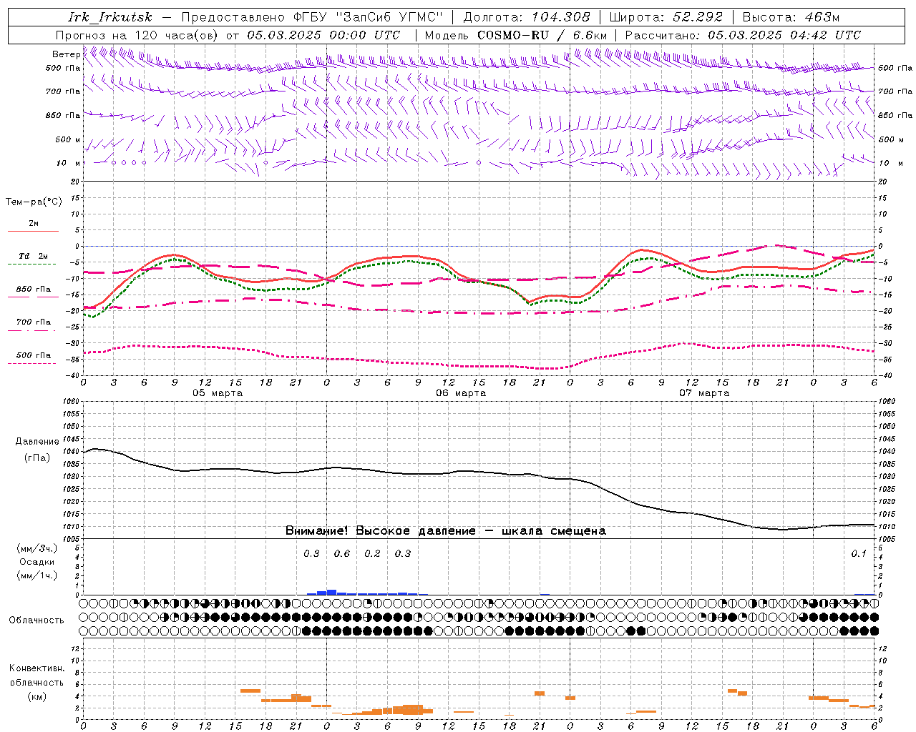This screenshot has height=732, width=916.
Task: Click the 06 марта date label
Action: click(461, 393)
